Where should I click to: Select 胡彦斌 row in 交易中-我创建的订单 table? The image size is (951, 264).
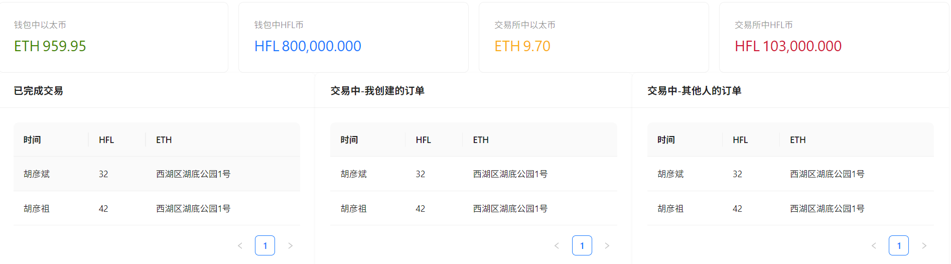[x=474, y=174]
